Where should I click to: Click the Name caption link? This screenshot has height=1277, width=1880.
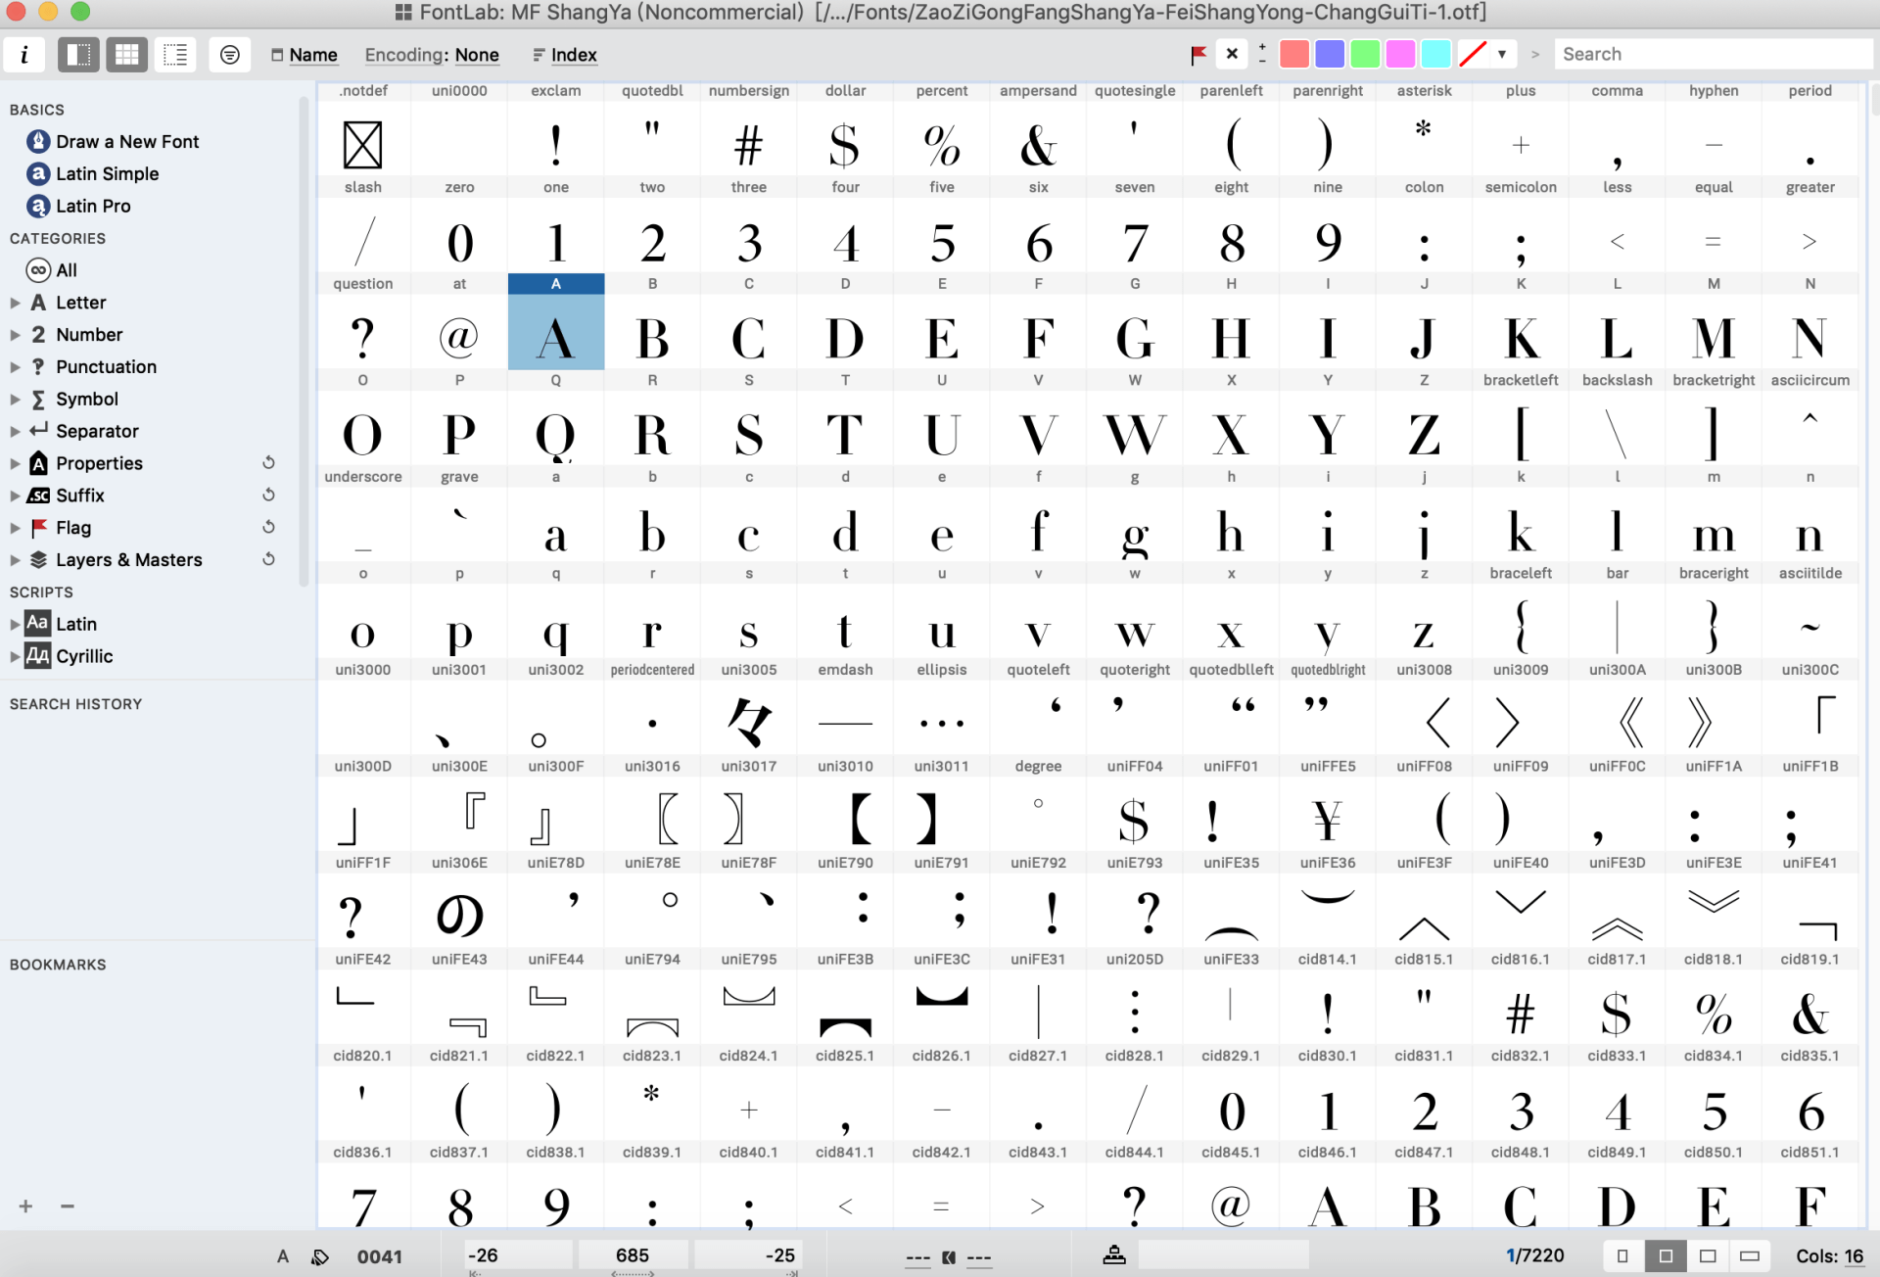pos(312,55)
